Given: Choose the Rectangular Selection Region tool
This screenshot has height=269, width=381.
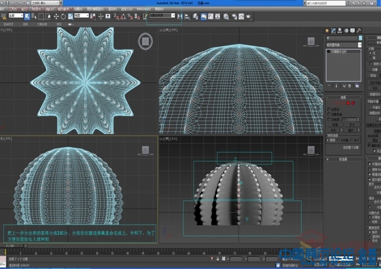Looking at the screenshot, I should pos(41,17).
